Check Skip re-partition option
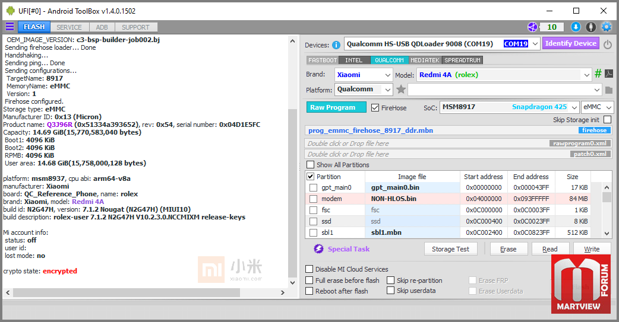 [x=390, y=280]
